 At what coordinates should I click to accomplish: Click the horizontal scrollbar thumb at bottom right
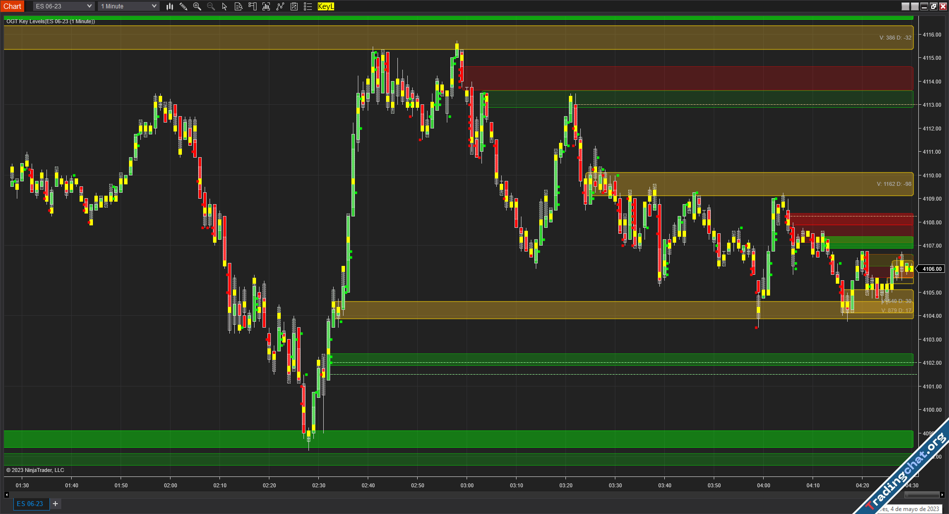[921, 495]
